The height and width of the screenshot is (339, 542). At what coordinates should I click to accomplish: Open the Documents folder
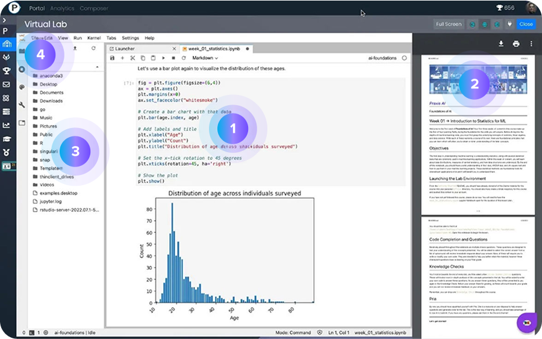tap(52, 93)
